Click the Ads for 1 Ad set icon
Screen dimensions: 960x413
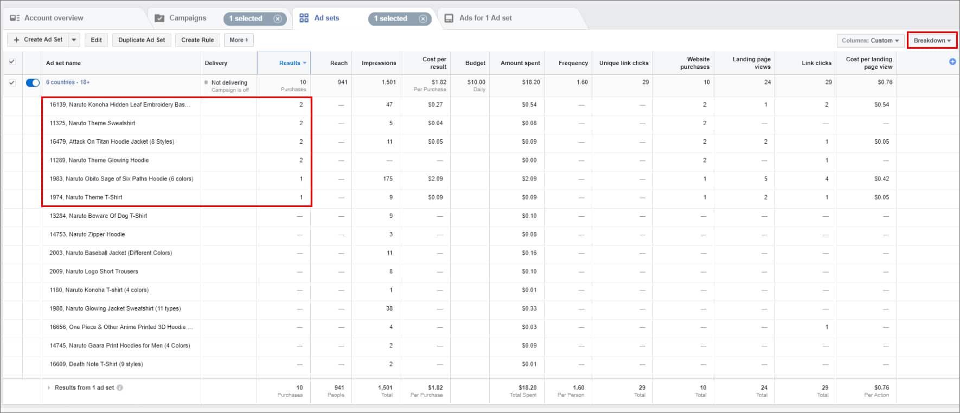pyautogui.click(x=449, y=18)
